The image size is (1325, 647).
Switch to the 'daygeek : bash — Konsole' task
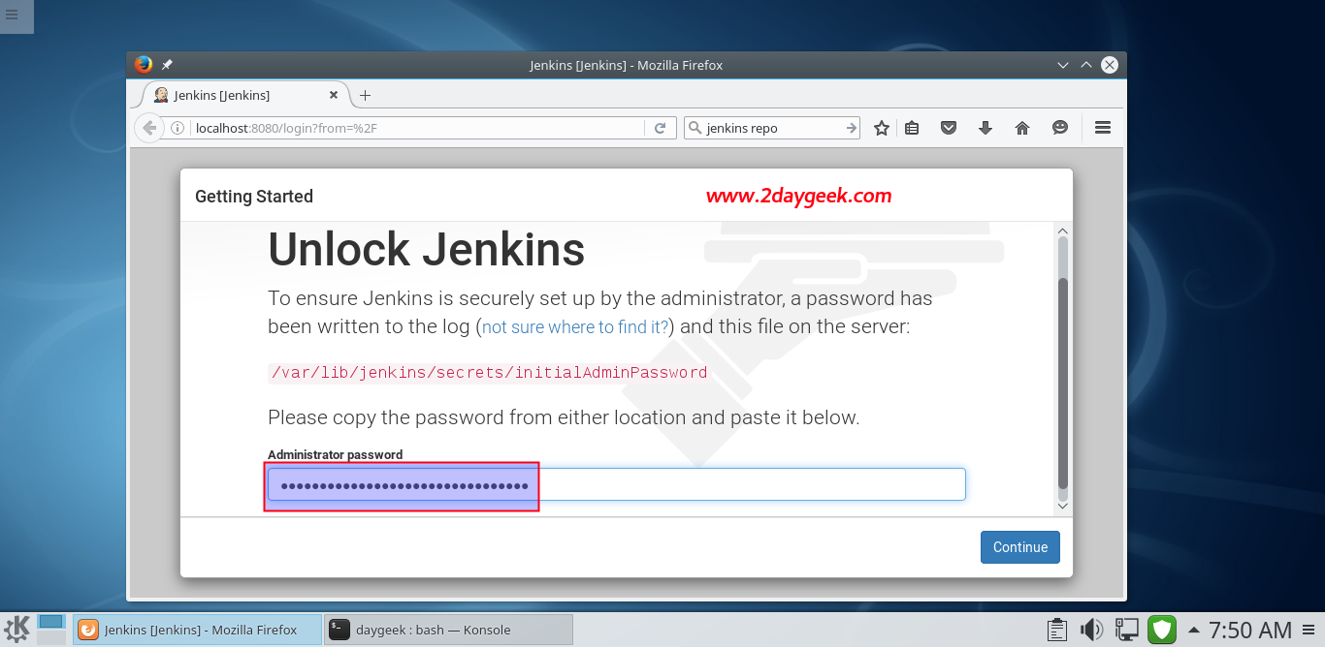tap(449, 630)
